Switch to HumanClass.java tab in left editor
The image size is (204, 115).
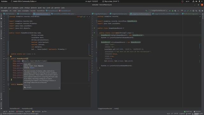click(x=24, y=14)
